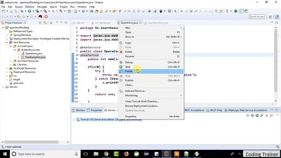Open the Servers view menu triangle
This screenshot has width=281, height=158.
coord(277,115)
